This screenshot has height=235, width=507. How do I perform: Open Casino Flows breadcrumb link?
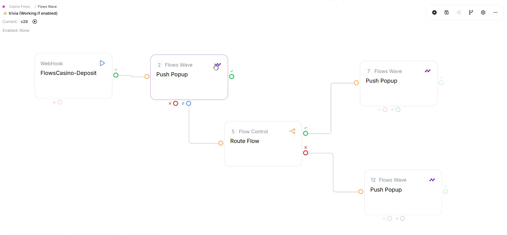[19, 7]
